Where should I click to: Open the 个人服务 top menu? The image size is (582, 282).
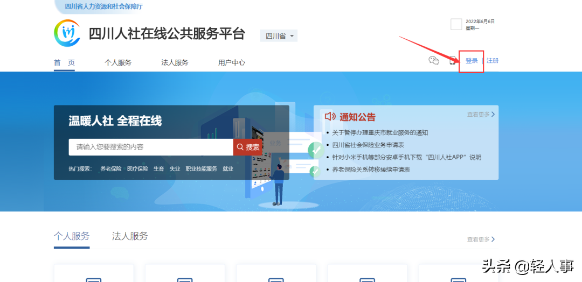[x=118, y=62]
